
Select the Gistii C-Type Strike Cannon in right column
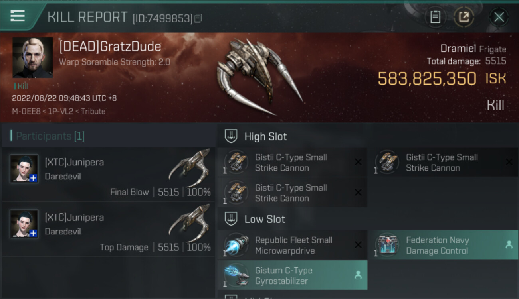click(x=443, y=163)
